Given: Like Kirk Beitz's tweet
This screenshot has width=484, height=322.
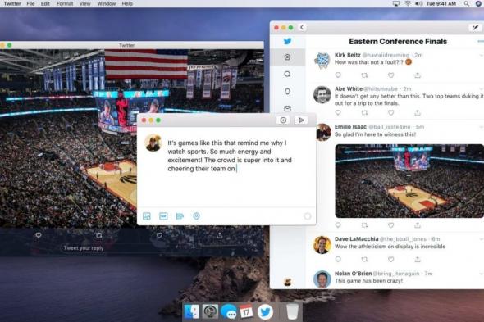Looking at the screenshot, I should [x=391, y=75].
